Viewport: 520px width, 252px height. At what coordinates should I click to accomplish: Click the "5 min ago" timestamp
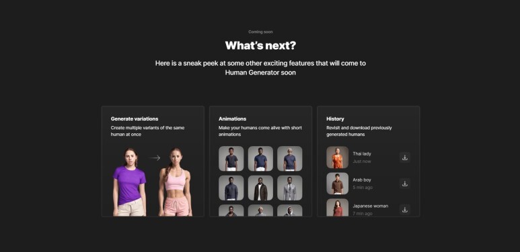click(x=363, y=188)
